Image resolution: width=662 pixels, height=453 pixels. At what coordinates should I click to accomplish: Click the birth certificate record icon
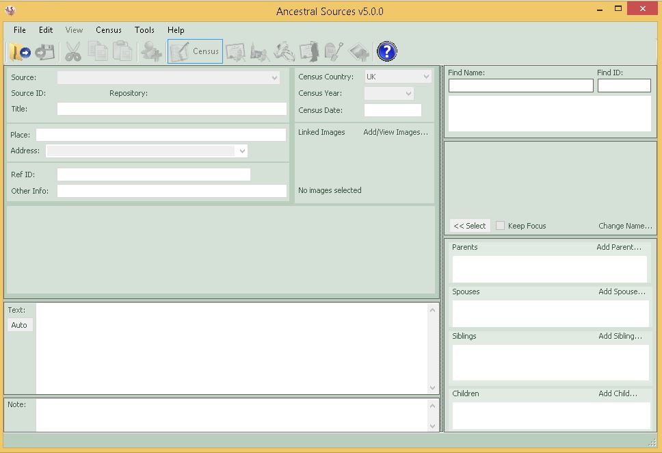coord(235,52)
